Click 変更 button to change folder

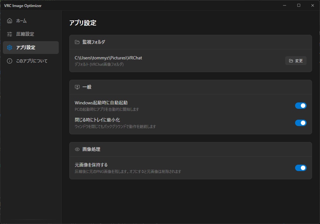(296, 61)
